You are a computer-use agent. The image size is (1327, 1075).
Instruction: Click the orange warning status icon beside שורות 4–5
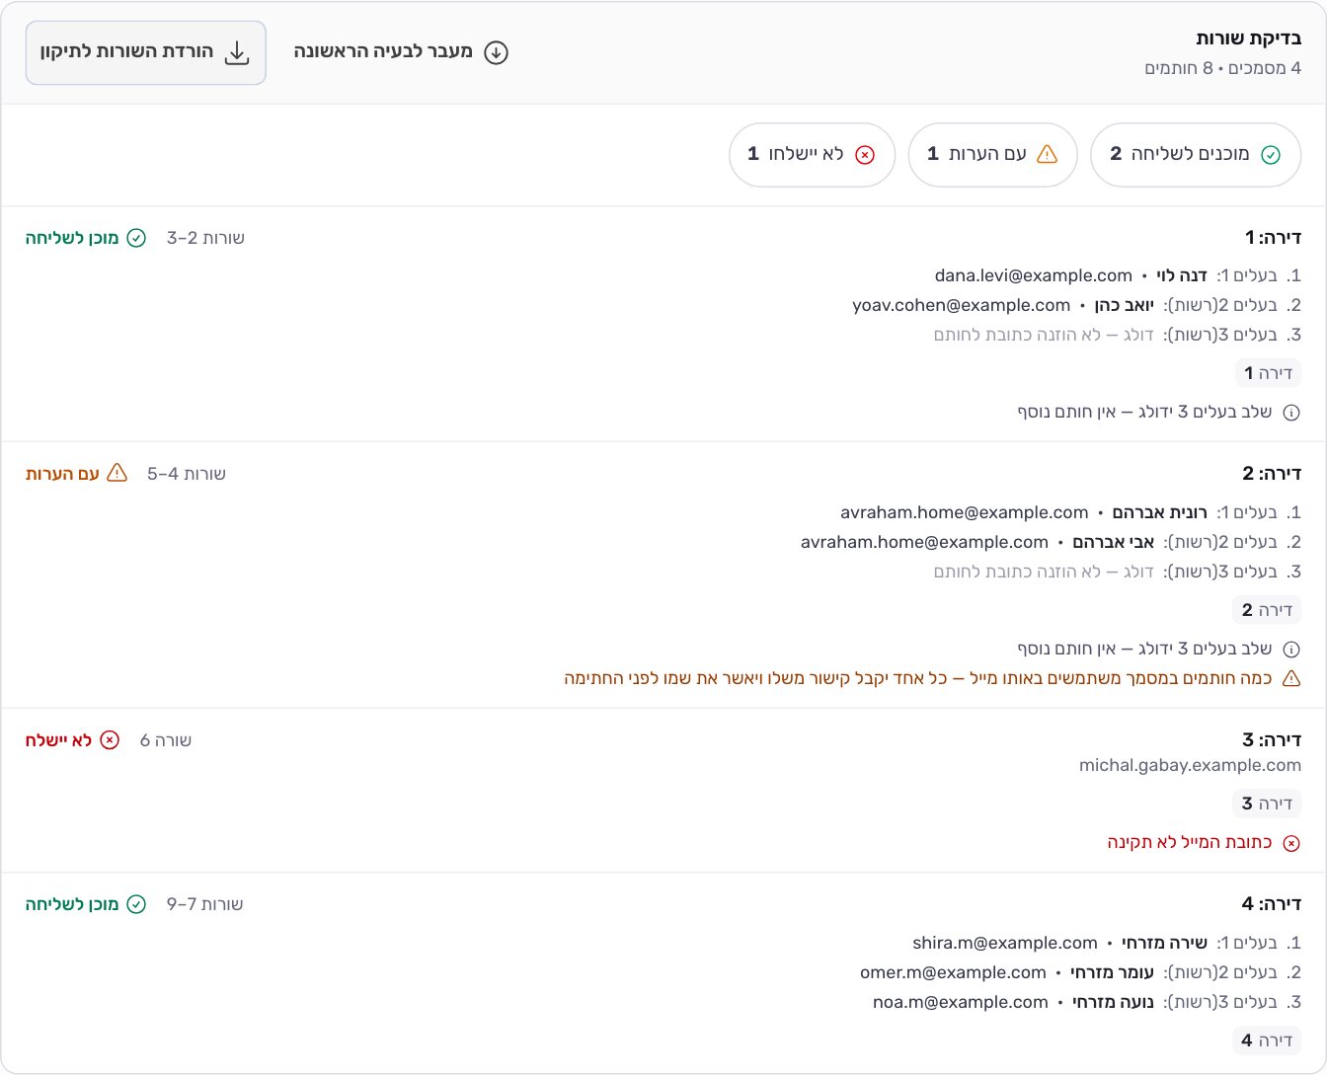point(117,474)
